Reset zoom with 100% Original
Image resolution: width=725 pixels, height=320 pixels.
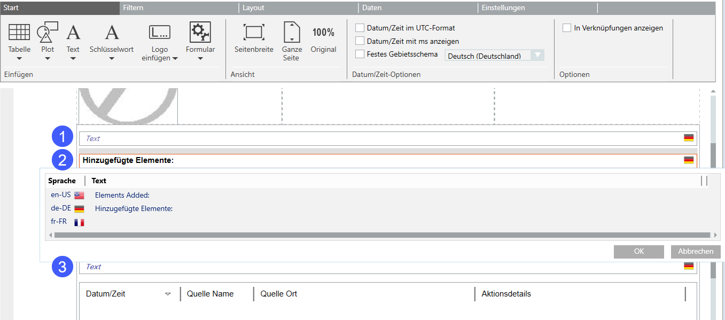323,33
